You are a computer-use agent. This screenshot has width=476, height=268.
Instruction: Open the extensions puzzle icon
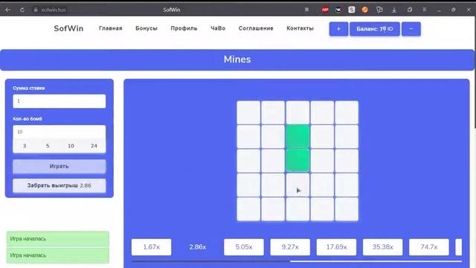click(x=379, y=10)
